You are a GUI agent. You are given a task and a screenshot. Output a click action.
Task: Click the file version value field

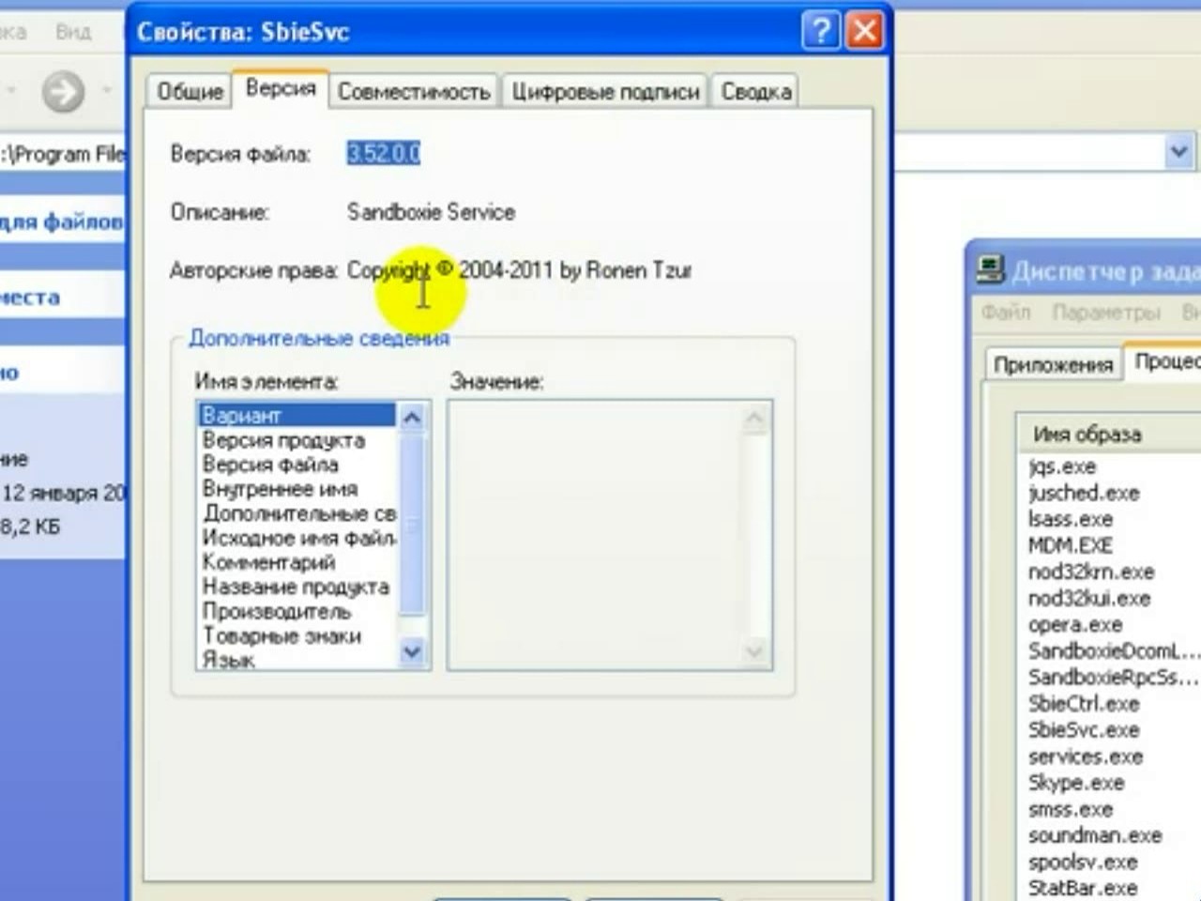click(x=384, y=153)
